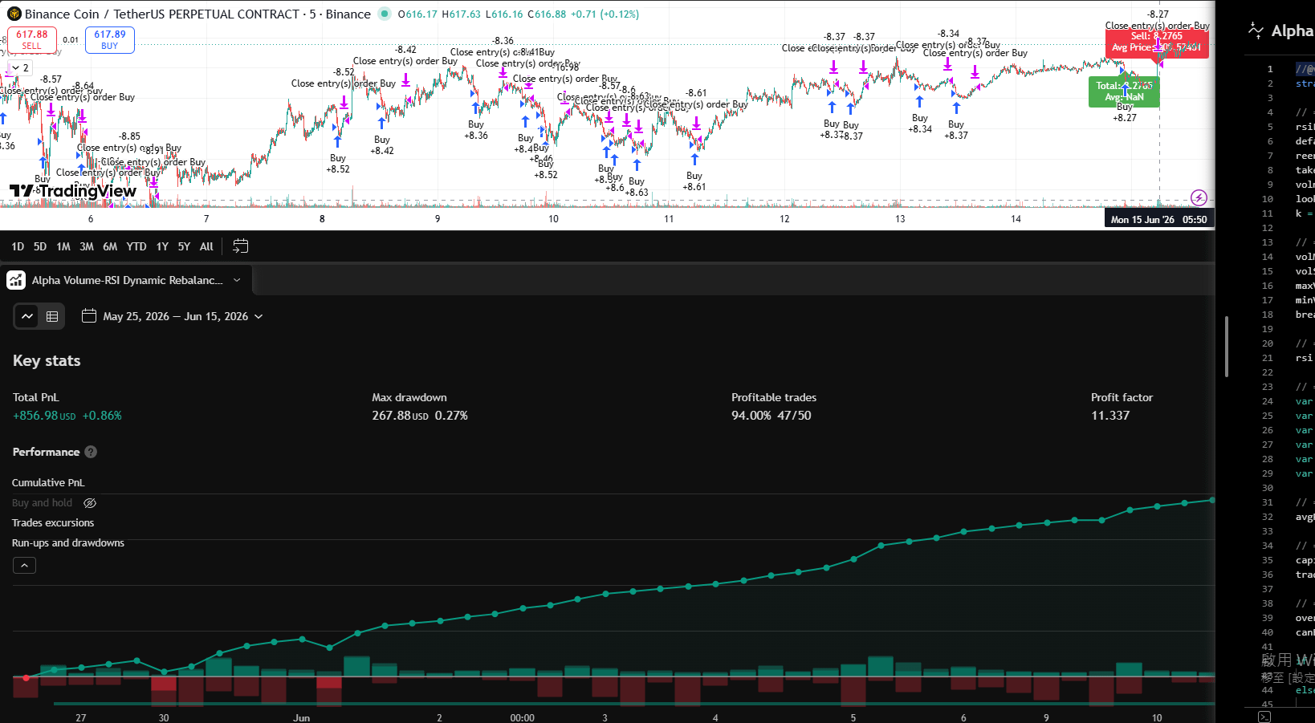
Task: Open the Alpha Volume-RSI Dynamic Rebalanc strategy tab
Action: (127, 280)
